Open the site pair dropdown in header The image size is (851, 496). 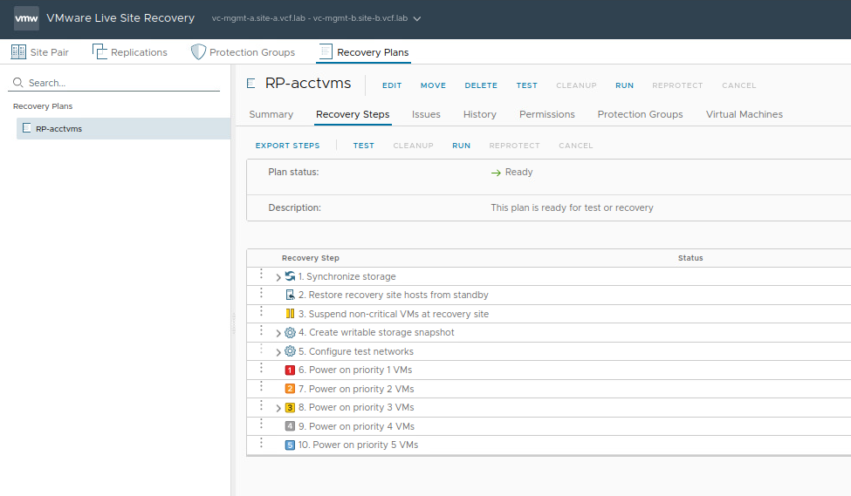416,18
